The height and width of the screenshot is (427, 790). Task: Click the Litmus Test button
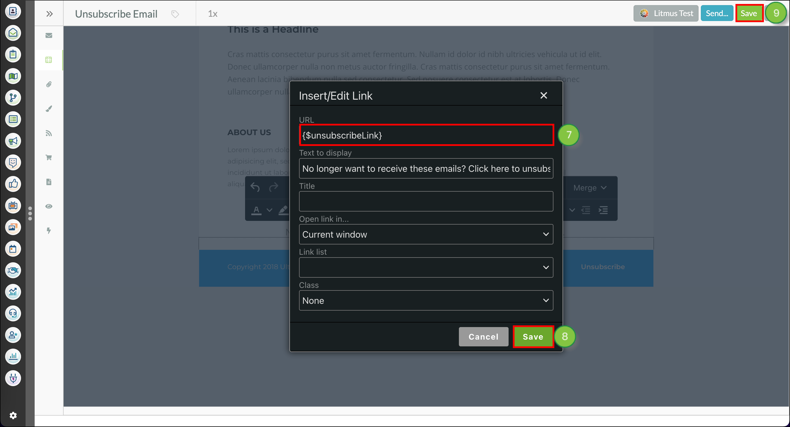666,14
